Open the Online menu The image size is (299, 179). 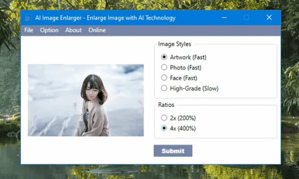(x=97, y=30)
